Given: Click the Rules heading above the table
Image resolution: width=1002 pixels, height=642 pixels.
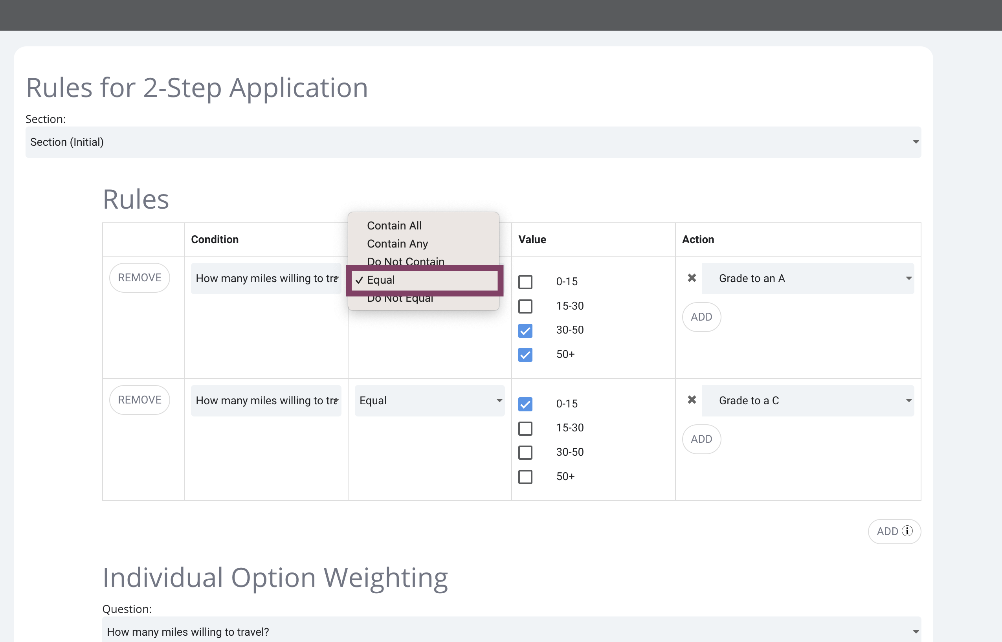Looking at the screenshot, I should (x=136, y=199).
